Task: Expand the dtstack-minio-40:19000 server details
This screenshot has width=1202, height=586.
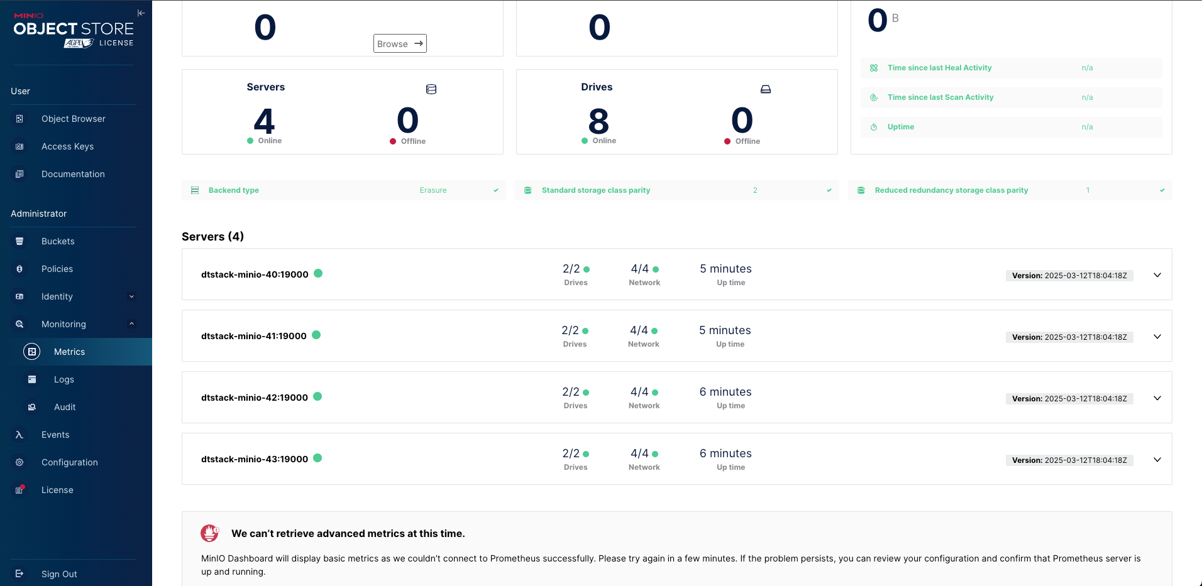Action: pos(1157,275)
